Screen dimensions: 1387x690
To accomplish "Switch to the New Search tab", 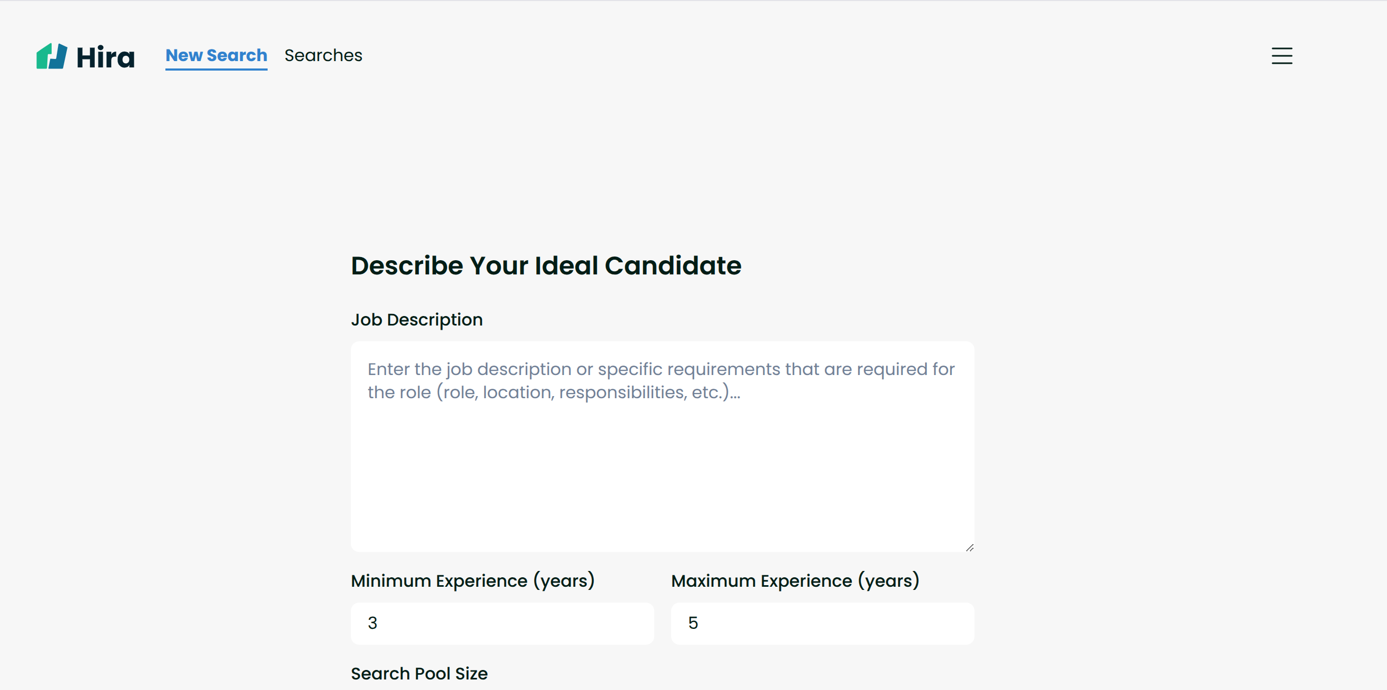I will 216,55.
